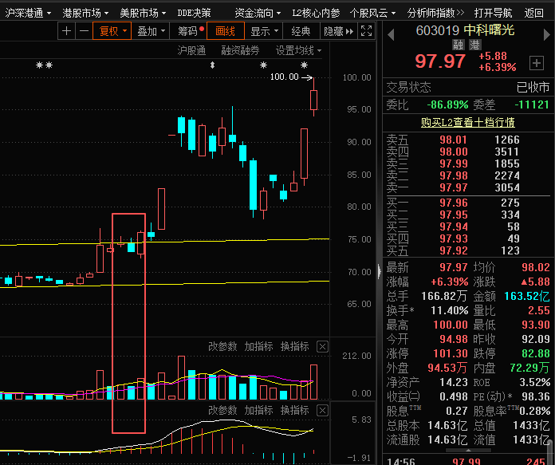The image size is (555, 465).
Task: Click the plus zoom-in chart button
Action: [x=65, y=31]
